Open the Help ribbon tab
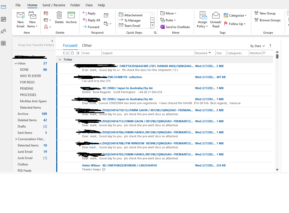Viewport: 289px width, 213px height. [101, 5]
